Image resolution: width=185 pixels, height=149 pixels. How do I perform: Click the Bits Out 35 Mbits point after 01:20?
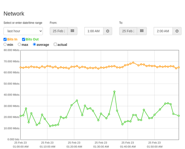[77, 101]
